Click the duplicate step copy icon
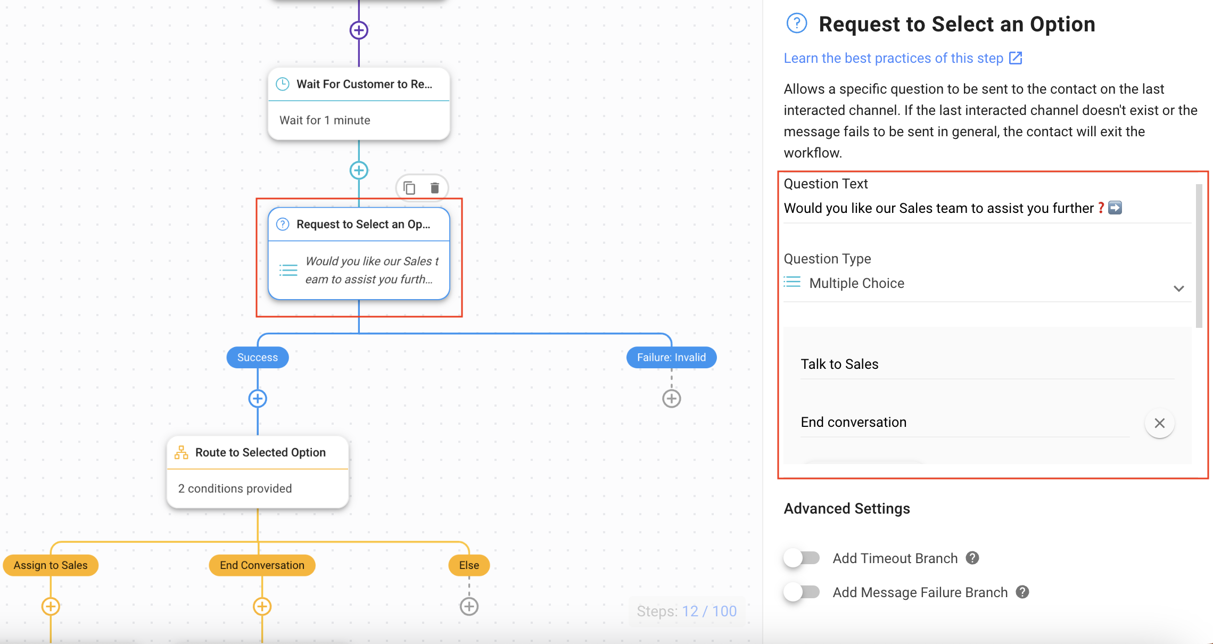Image resolution: width=1213 pixels, height=644 pixels. 409,188
